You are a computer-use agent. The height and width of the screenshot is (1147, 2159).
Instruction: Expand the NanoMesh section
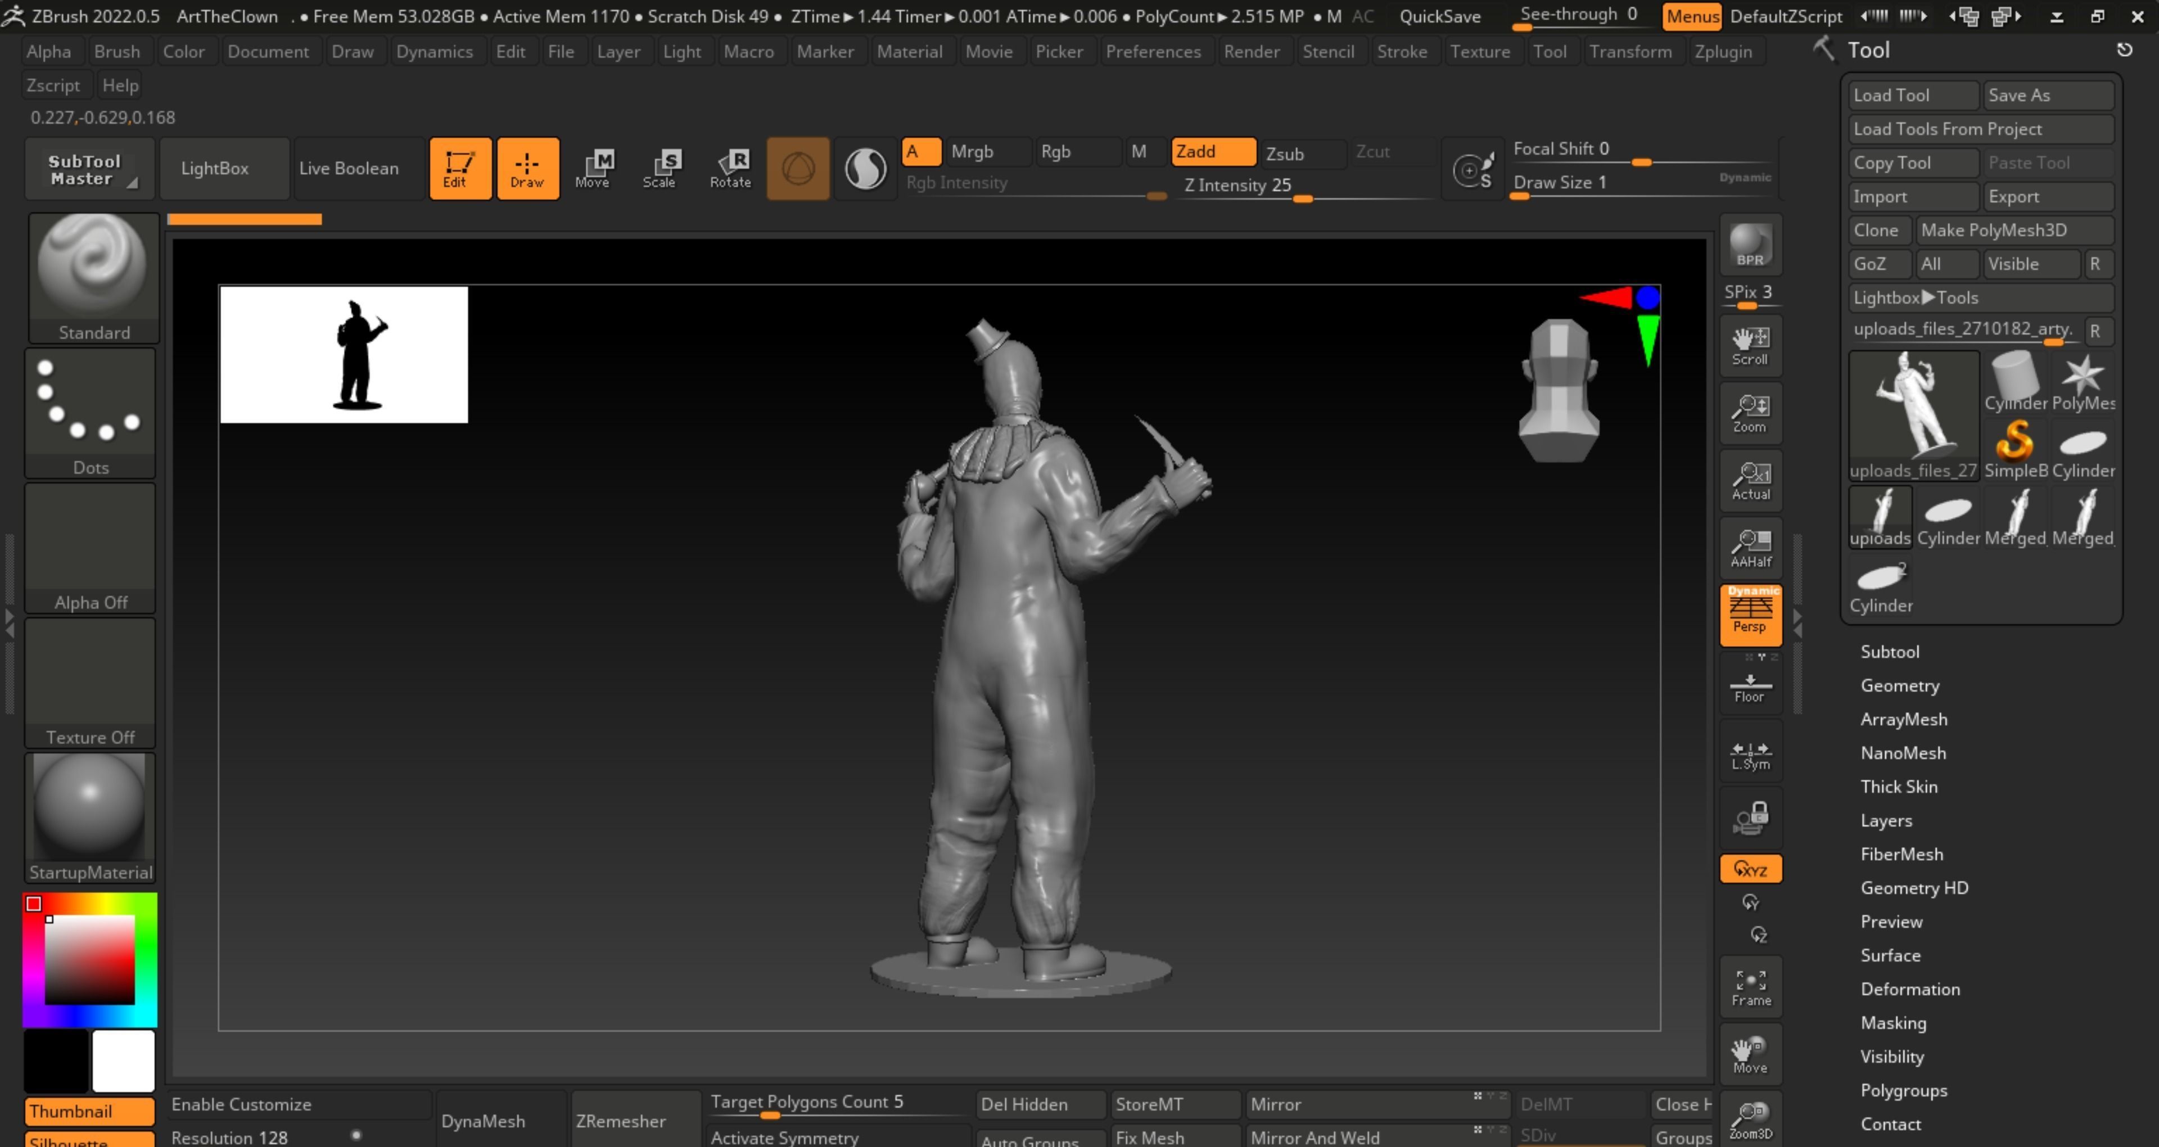pyautogui.click(x=1903, y=753)
